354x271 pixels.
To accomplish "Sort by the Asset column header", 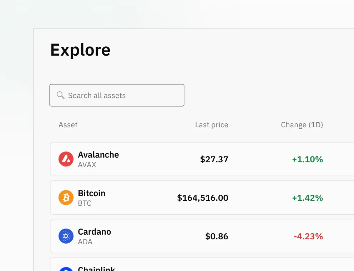I will click(68, 125).
